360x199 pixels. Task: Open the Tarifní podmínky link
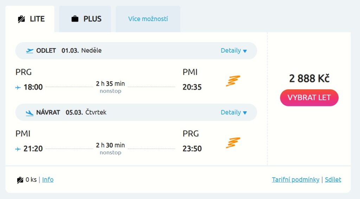click(295, 180)
